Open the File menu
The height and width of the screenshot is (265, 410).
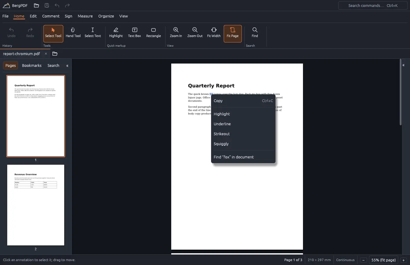[x=5, y=16]
